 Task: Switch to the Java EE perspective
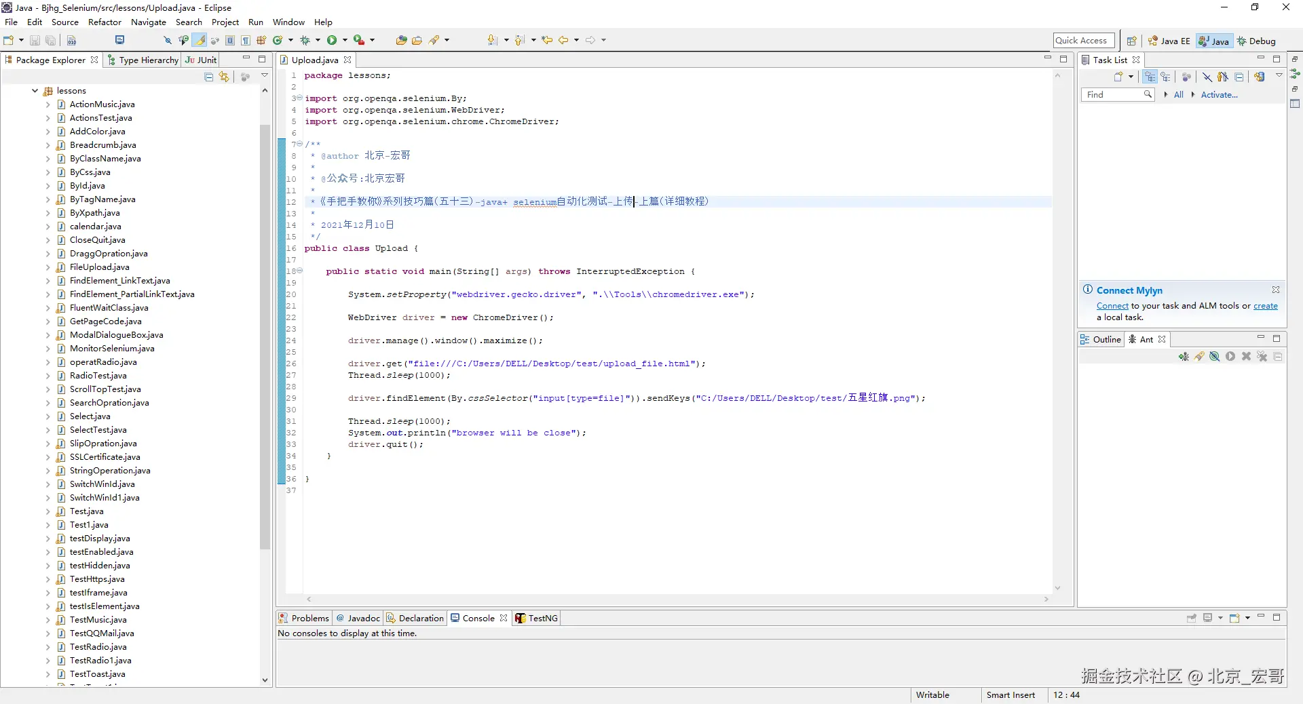(x=1169, y=41)
